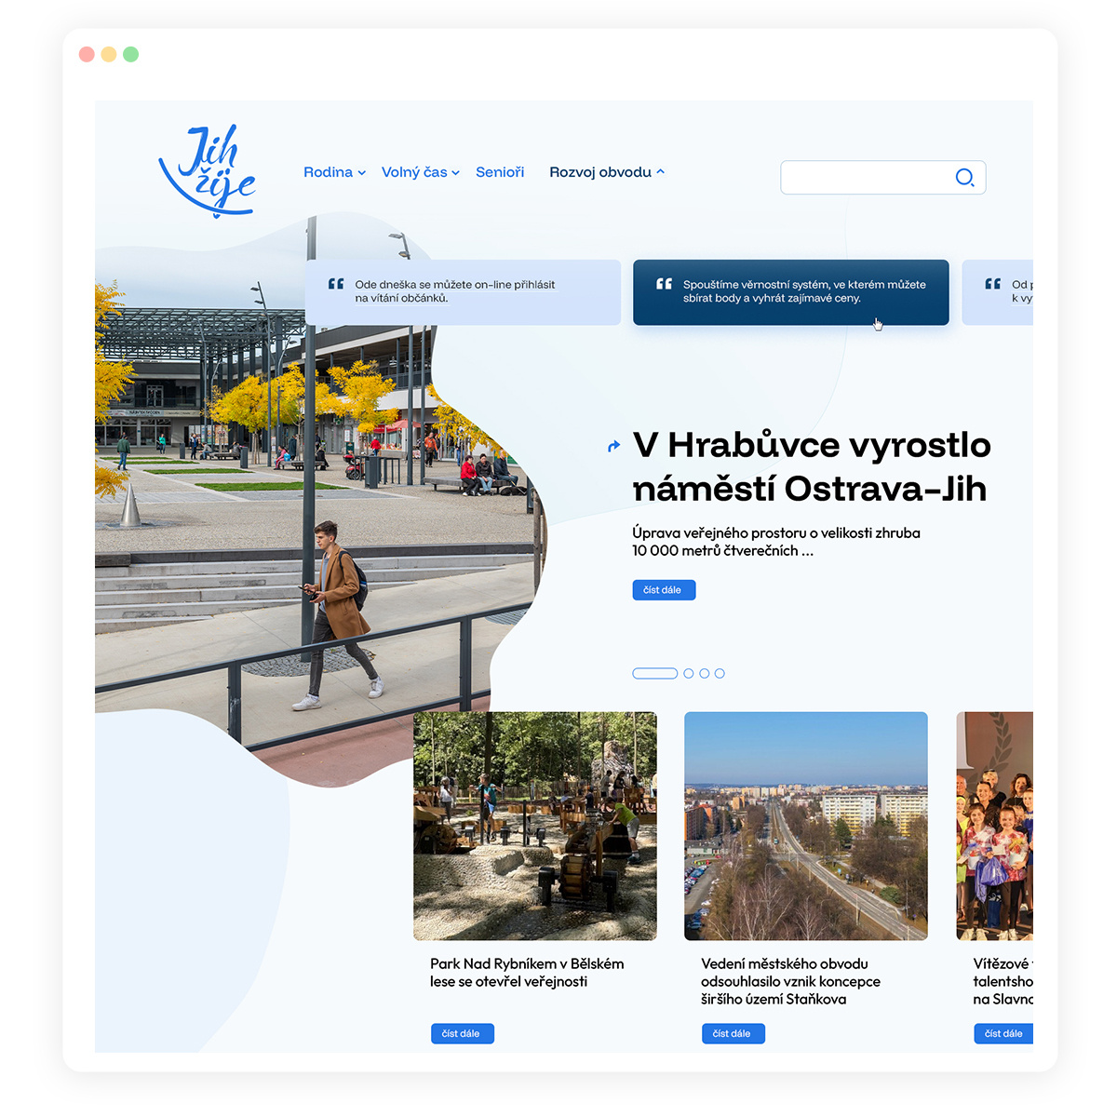Select the first active slider indicator

pos(655,673)
